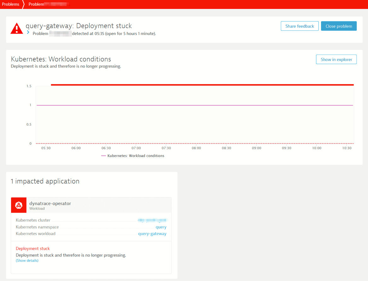Click the Show details link
Screen dimensions: 368x281
click(x=27, y=261)
